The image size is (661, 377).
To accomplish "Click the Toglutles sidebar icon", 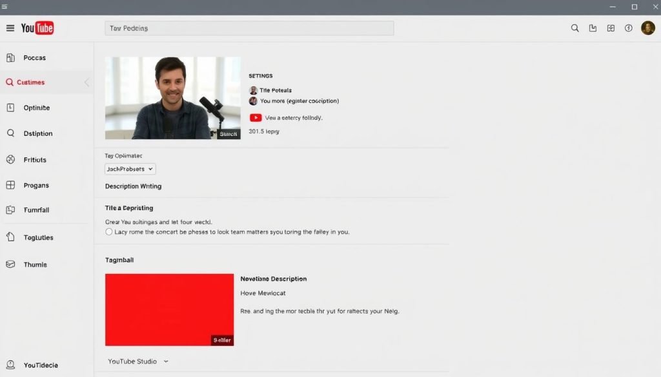I will (x=10, y=237).
